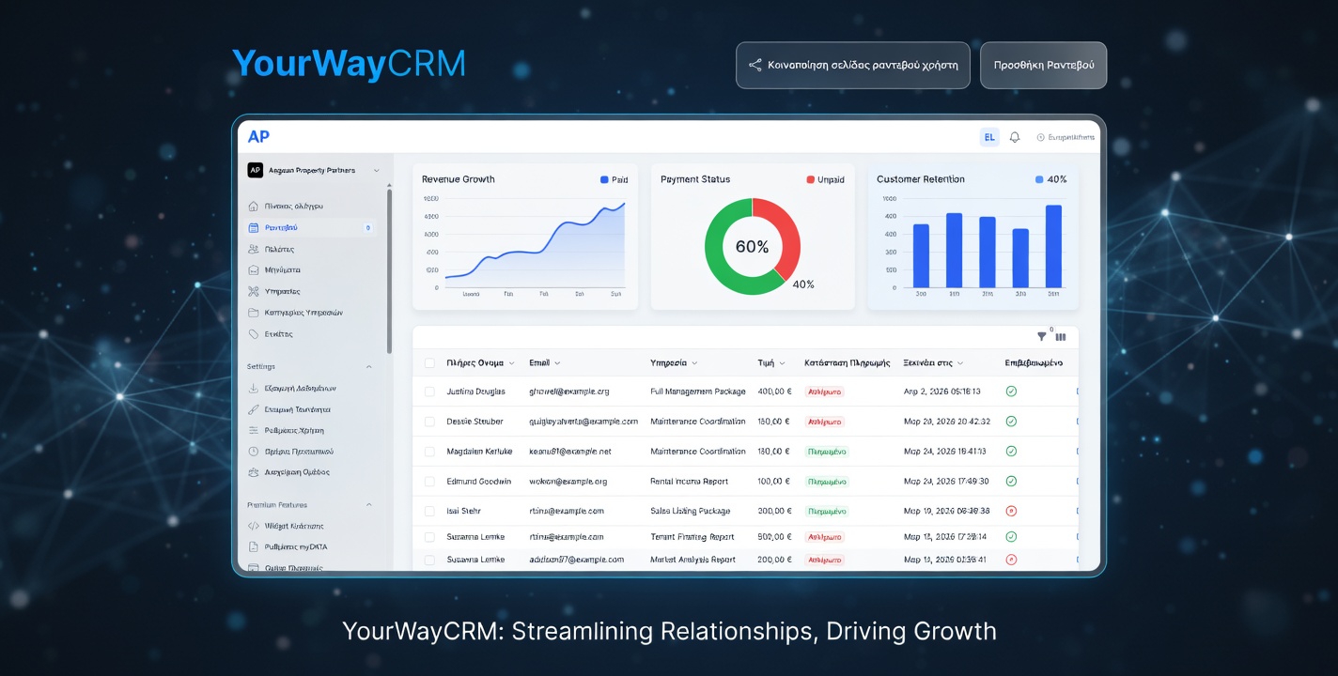Viewport: 1338px width, 676px height.
Task: Click the tag icon in the sidebar
Action: click(254, 334)
